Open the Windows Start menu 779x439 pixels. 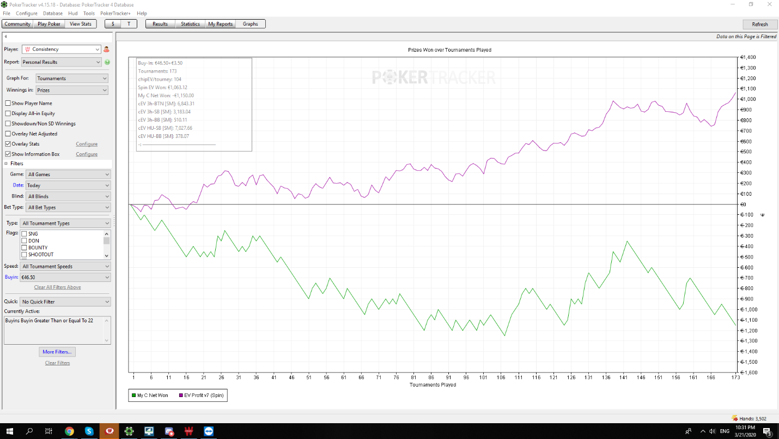[9, 431]
